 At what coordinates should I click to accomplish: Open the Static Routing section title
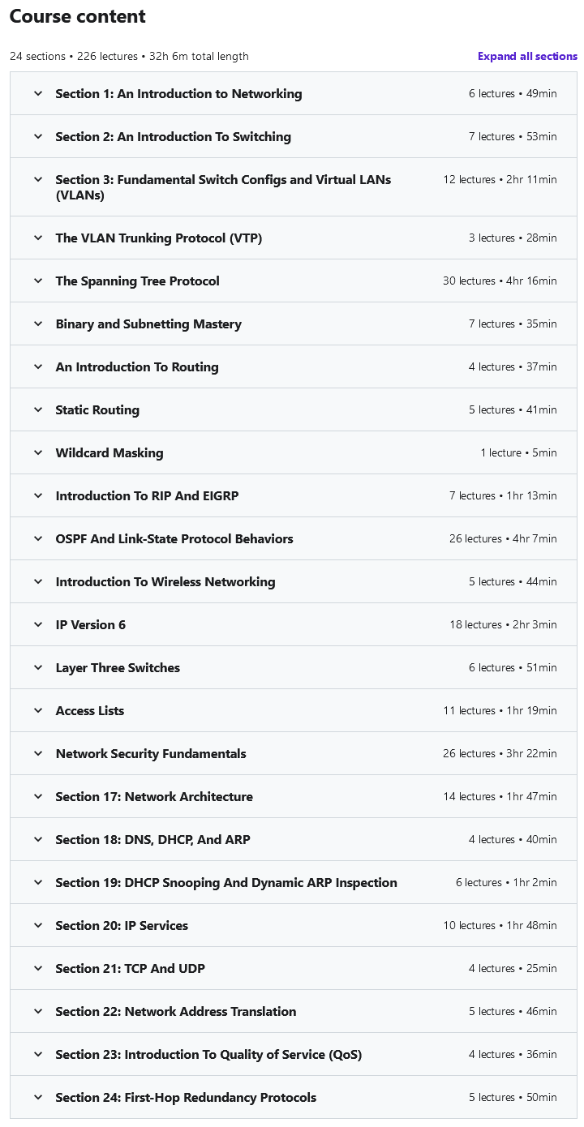click(97, 410)
